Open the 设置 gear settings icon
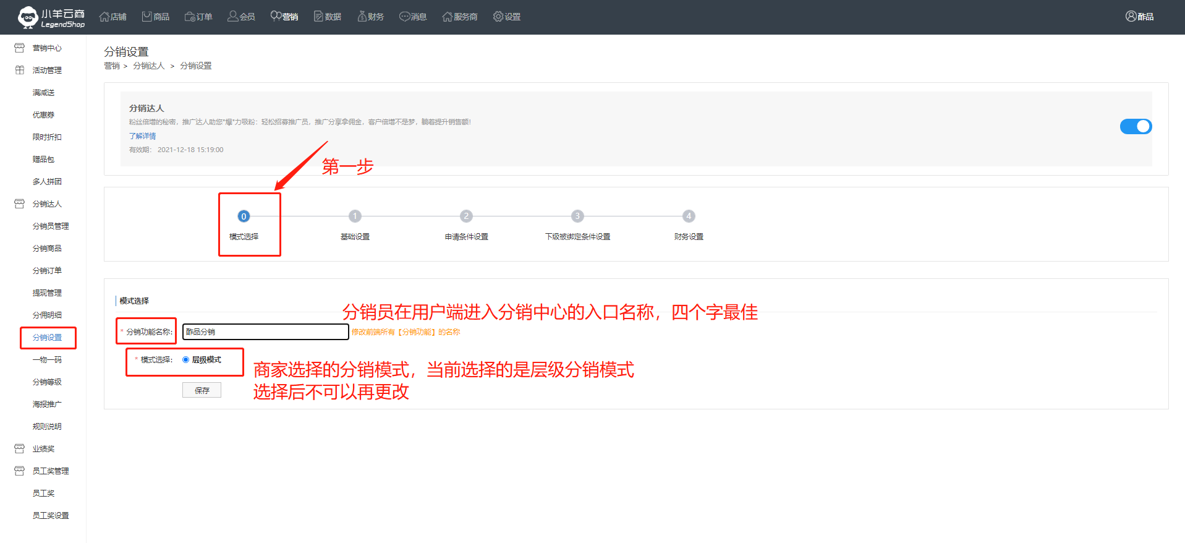1185x543 pixels. click(498, 17)
